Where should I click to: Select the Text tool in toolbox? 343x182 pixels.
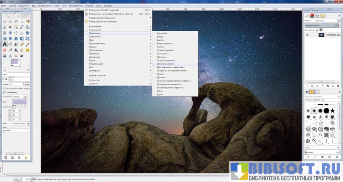[x=5, y=44]
